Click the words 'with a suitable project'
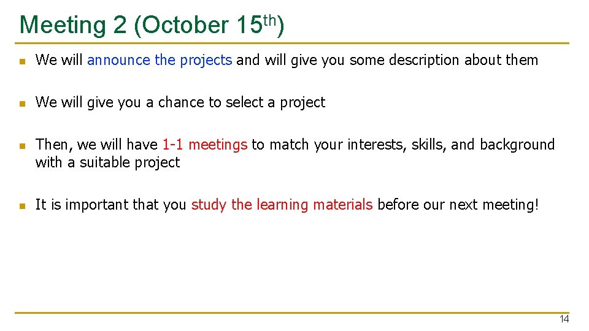 [x=107, y=162]
